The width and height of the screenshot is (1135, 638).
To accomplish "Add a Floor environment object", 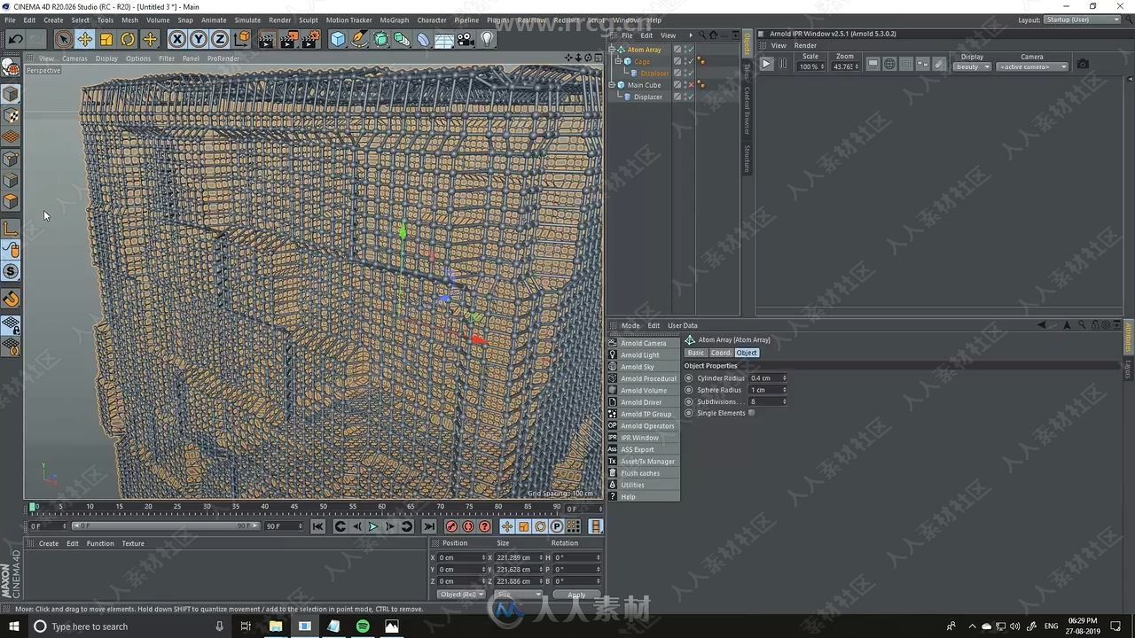I will pyautogui.click(x=444, y=39).
